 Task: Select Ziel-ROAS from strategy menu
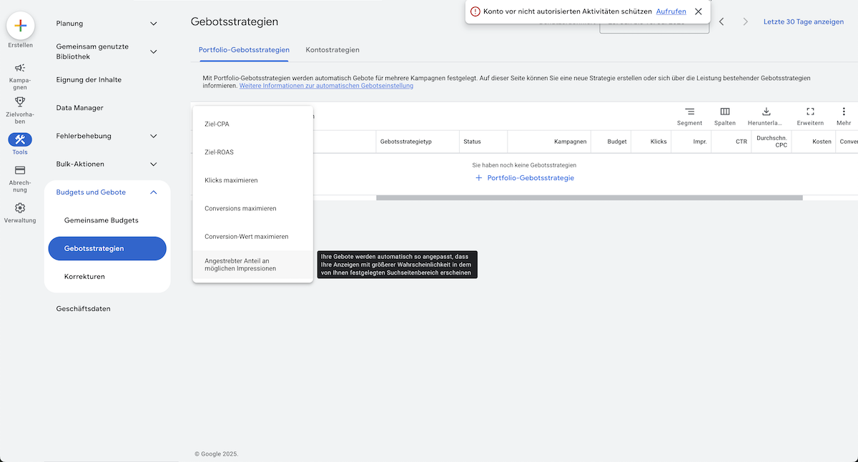click(x=253, y=152)
